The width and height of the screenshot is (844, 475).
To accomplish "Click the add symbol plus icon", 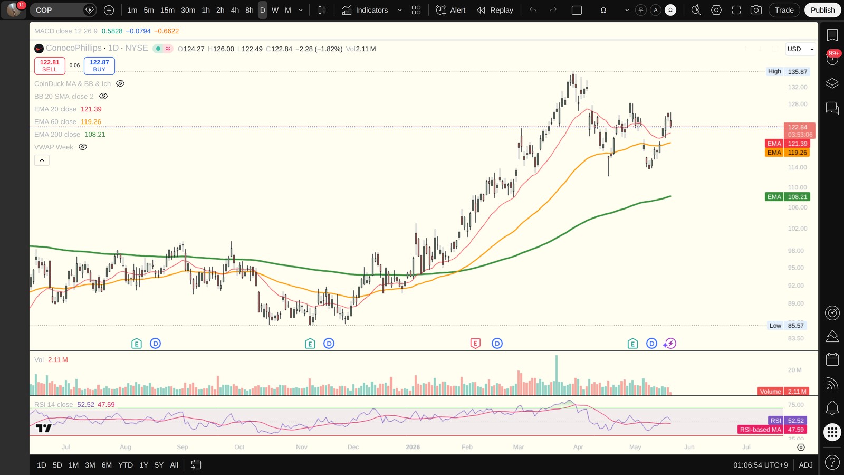I will coord(109,10).
